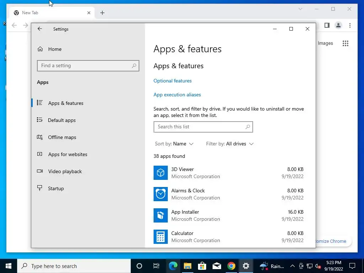Switch to Chrome on taskbar
This screenshot has width=364, height=273.
pyautogui.click(x=231, y=266)
